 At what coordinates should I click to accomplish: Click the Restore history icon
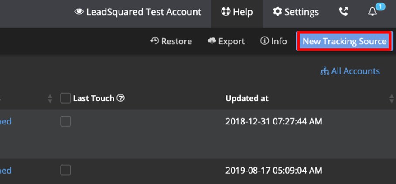(154, 41)
